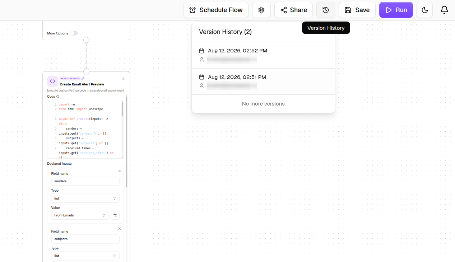The image size is (455, 262).
Task: Run the workflow
Action: [x=396, y=10]
